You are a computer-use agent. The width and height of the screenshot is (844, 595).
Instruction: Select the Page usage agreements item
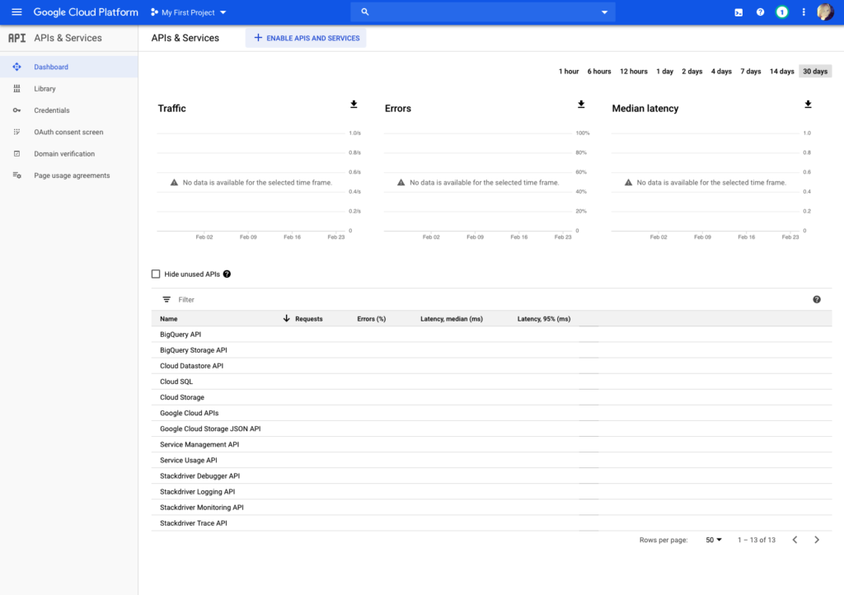point(69,176)
